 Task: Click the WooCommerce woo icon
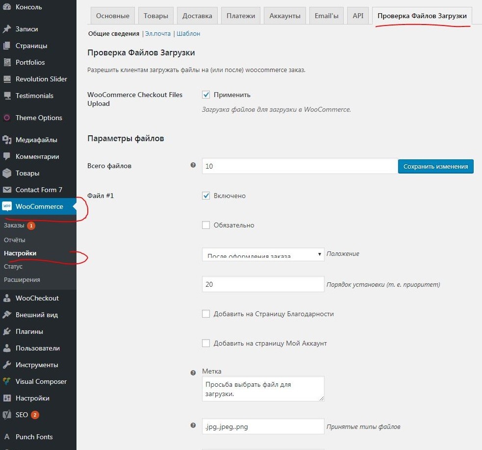pyautogui.click(x=7, y=206)
